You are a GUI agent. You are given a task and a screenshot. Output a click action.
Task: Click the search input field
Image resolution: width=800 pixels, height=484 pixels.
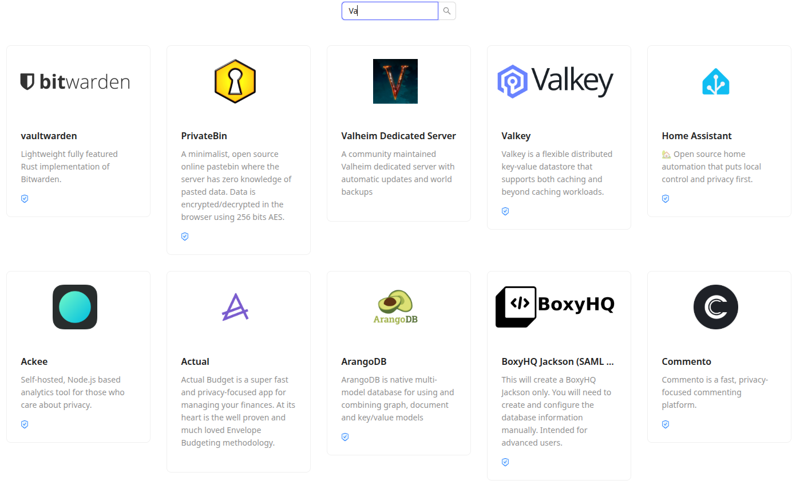click(390, 11)
